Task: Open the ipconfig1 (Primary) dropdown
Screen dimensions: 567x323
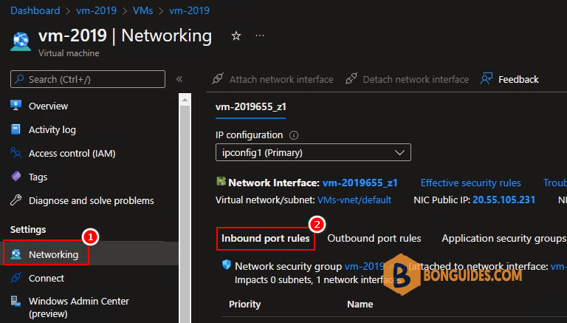Action: (x=313, y=152)
